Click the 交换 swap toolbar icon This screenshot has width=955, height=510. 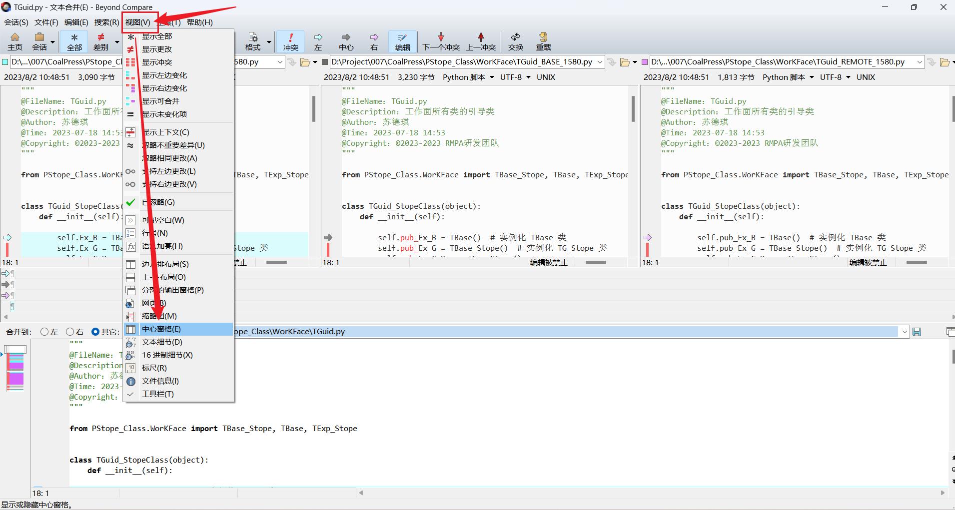coord(516,41)
